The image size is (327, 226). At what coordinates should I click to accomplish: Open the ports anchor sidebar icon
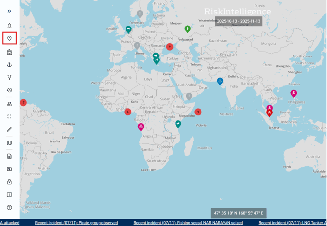tap(9, 64)
